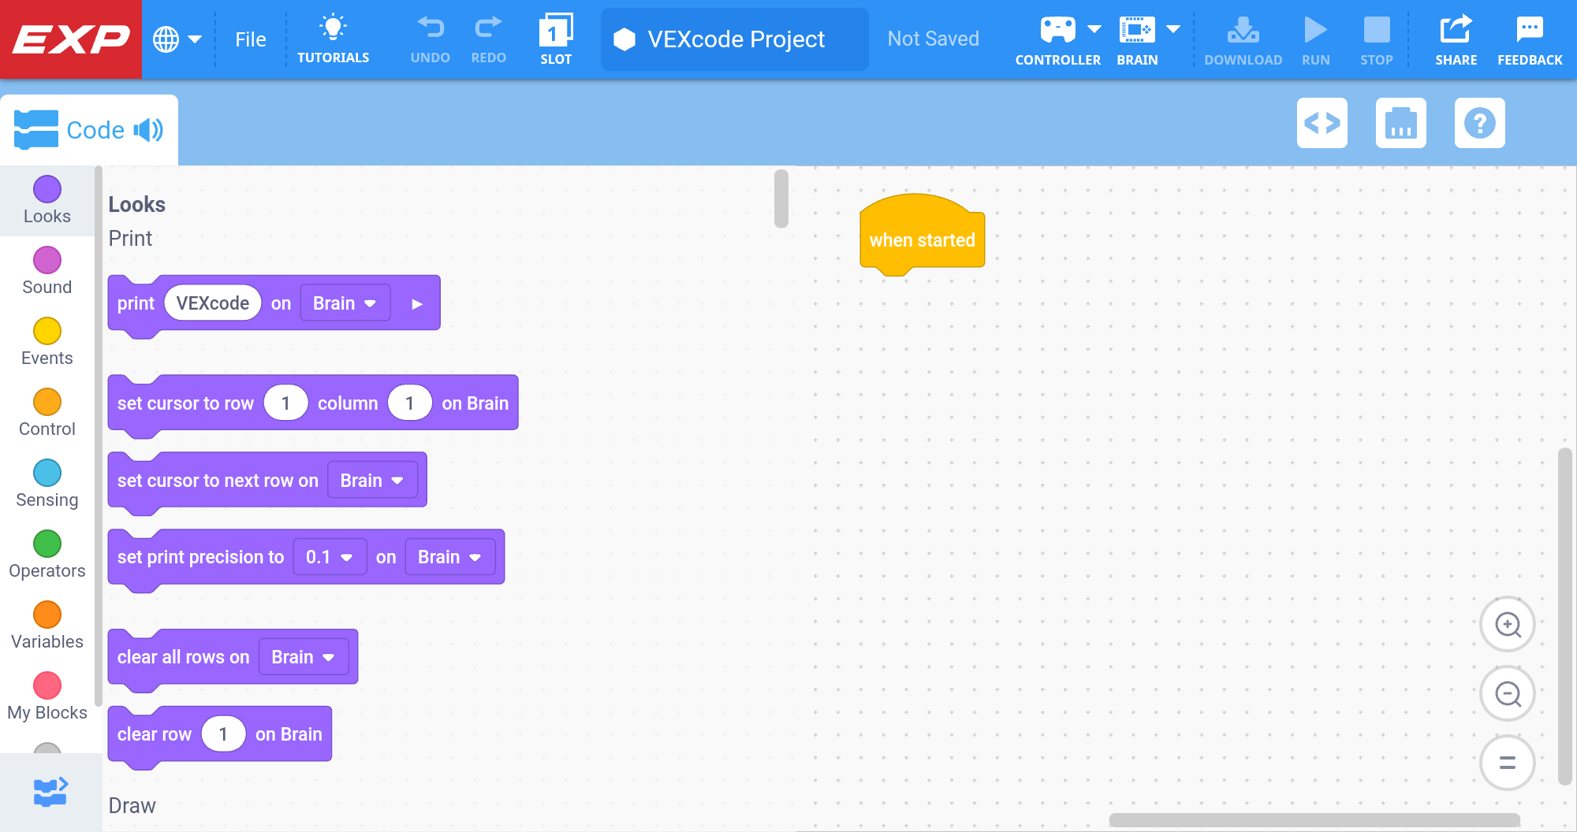Send feedback about VEXcode
This screenshot has width=1577, height=832.
[1529, 38]
